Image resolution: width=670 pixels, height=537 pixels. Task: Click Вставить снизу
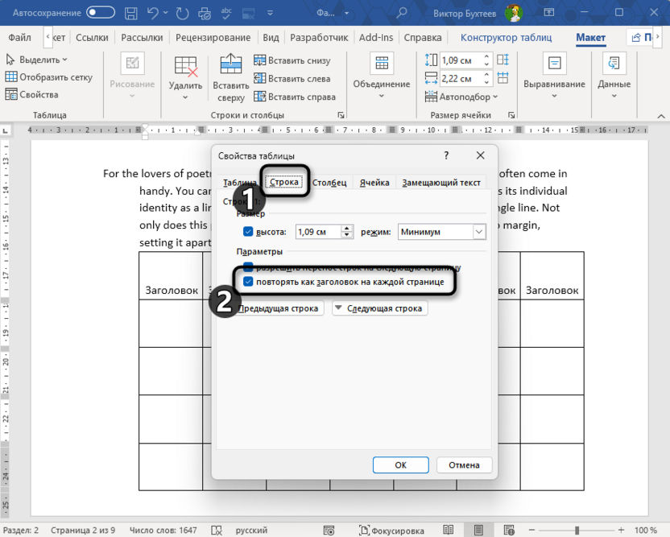pos(292,60)
